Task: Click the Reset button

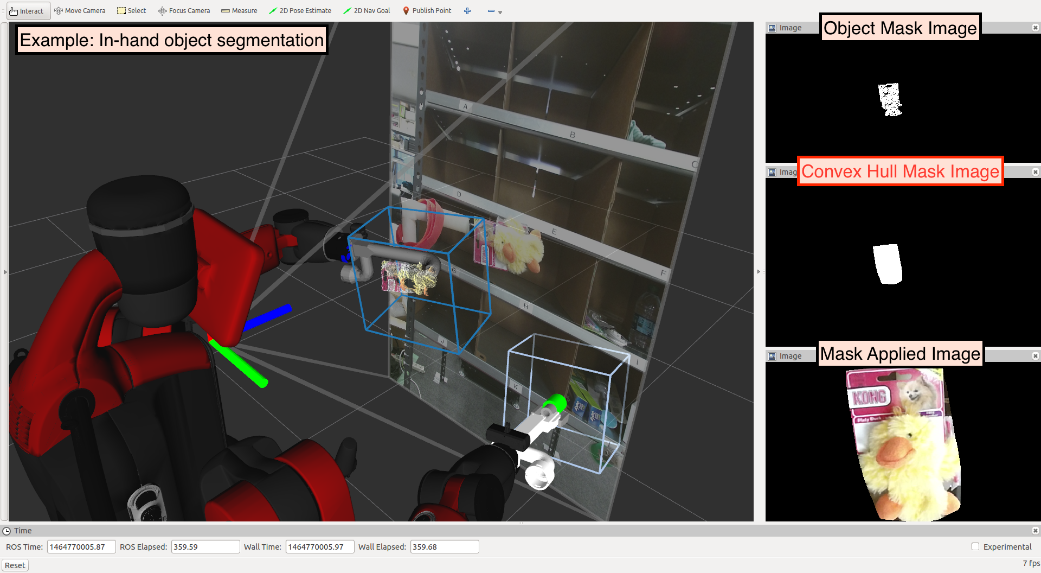Action: [x=15, y=565]
